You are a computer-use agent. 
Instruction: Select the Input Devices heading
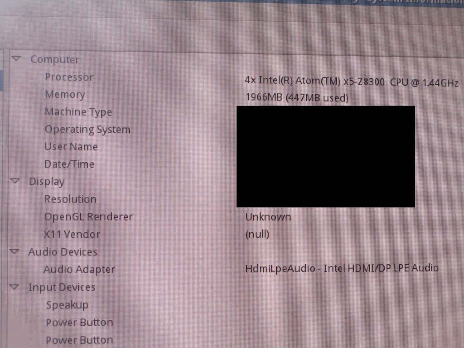tap(62, 287)
